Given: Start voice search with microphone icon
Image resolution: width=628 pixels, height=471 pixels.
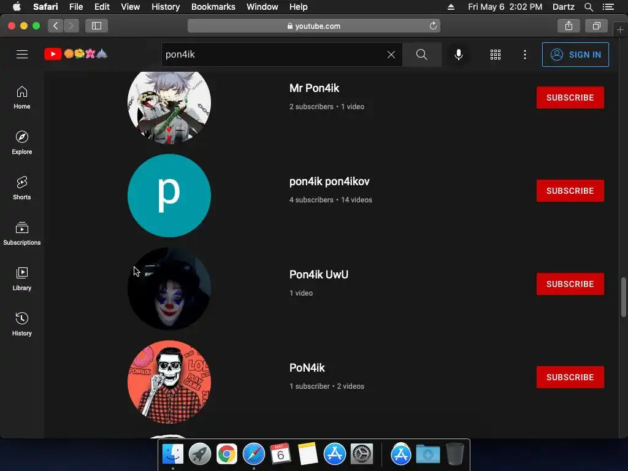Looking at the screenshot, I should 459,55.
